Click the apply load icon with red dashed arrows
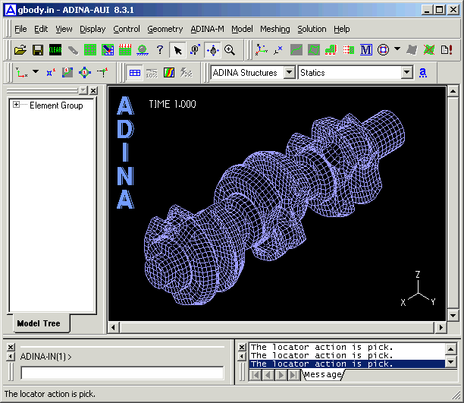Screen dimensions: 464x403 pyautogui.click(x=349, y=50)
